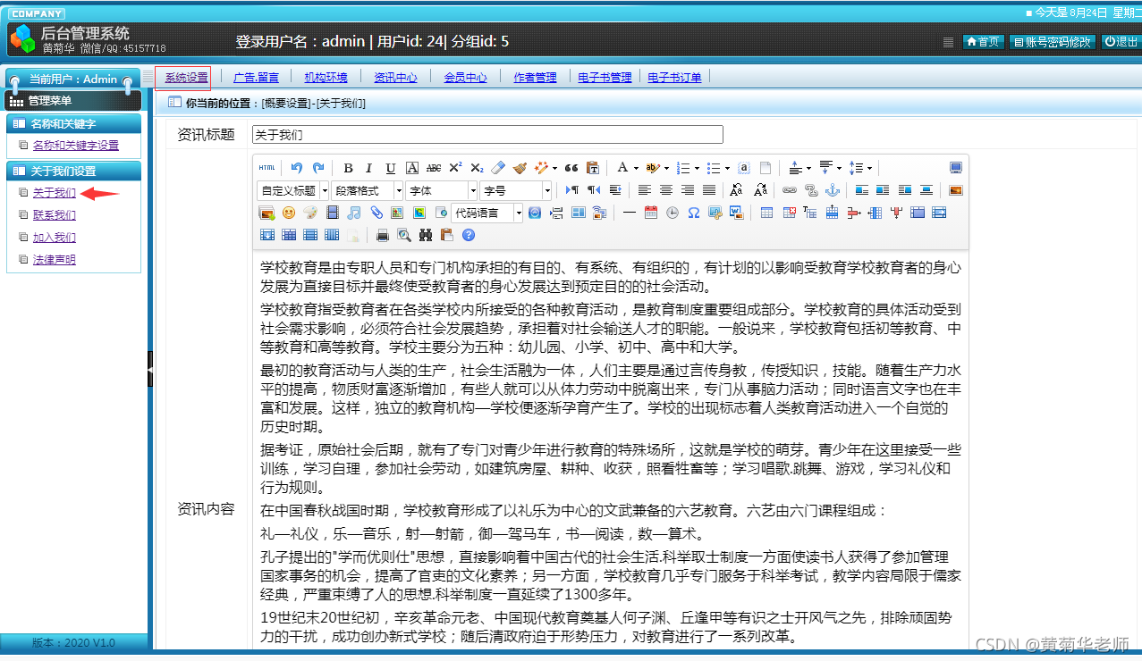Insert an emoticon into the content

(287, 213)
